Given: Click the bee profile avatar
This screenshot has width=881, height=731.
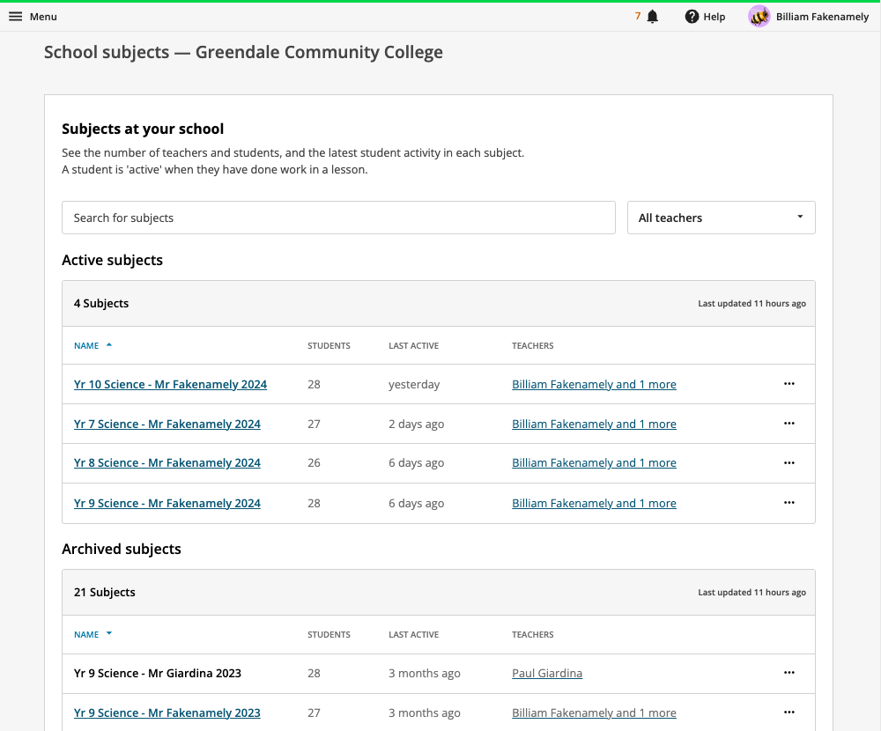Looking at the screenshot, I should (x=759, y=17).
